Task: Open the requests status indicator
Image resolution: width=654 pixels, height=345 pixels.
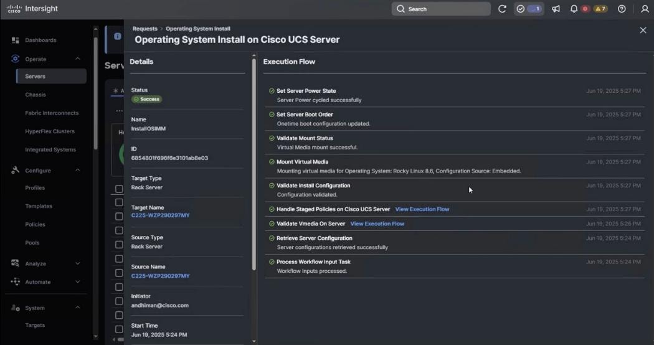Action: 529,9
